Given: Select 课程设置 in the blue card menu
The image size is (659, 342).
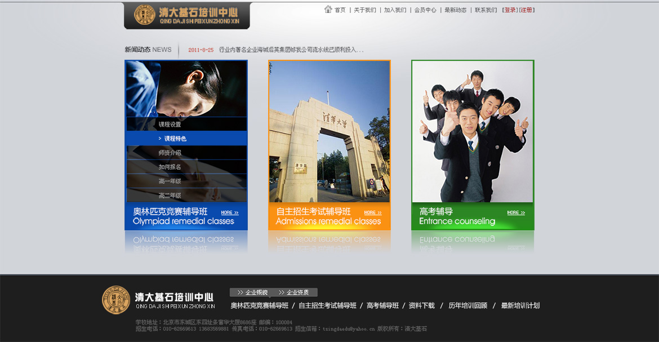Looking at the screenshot, I should [186, 124].
